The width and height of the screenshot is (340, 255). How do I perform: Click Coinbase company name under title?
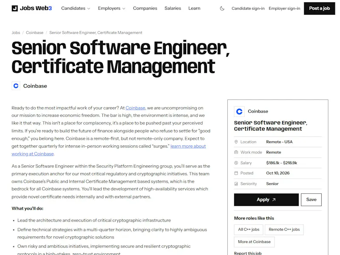[x=35, y=86]
